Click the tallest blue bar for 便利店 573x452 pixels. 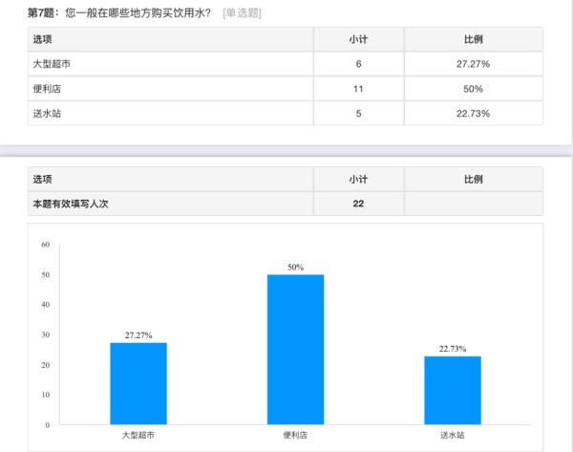[x=296, y=349]
